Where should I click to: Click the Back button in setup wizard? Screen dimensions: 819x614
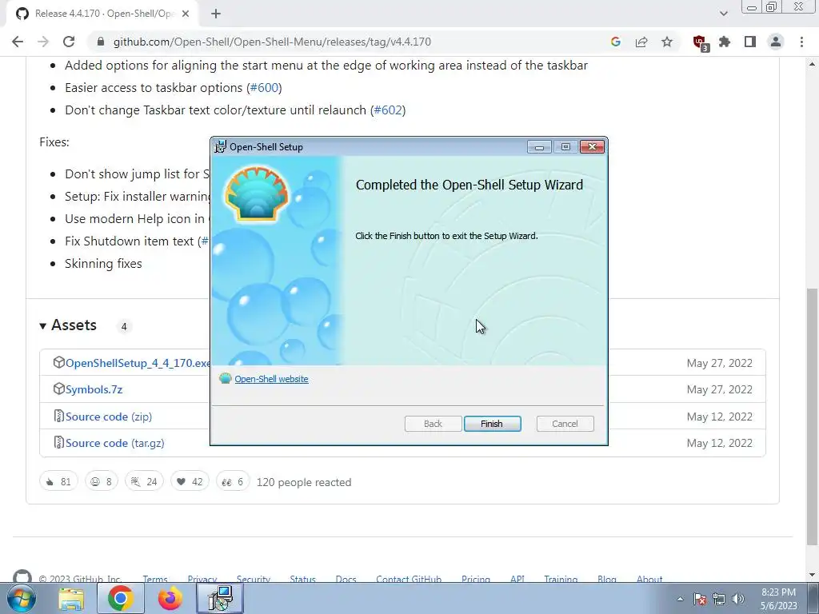pos(433,424)
